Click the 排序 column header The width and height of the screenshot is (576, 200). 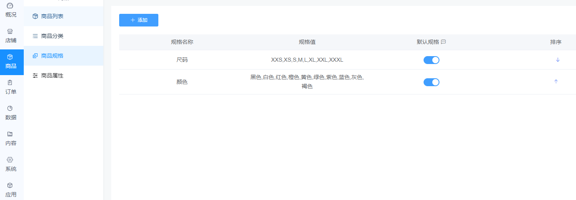click(x=556, y=42)
